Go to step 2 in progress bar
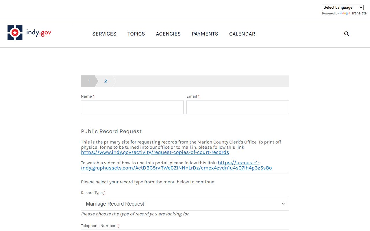The width and height of the screenshot is (370, 231). point(106,81)
